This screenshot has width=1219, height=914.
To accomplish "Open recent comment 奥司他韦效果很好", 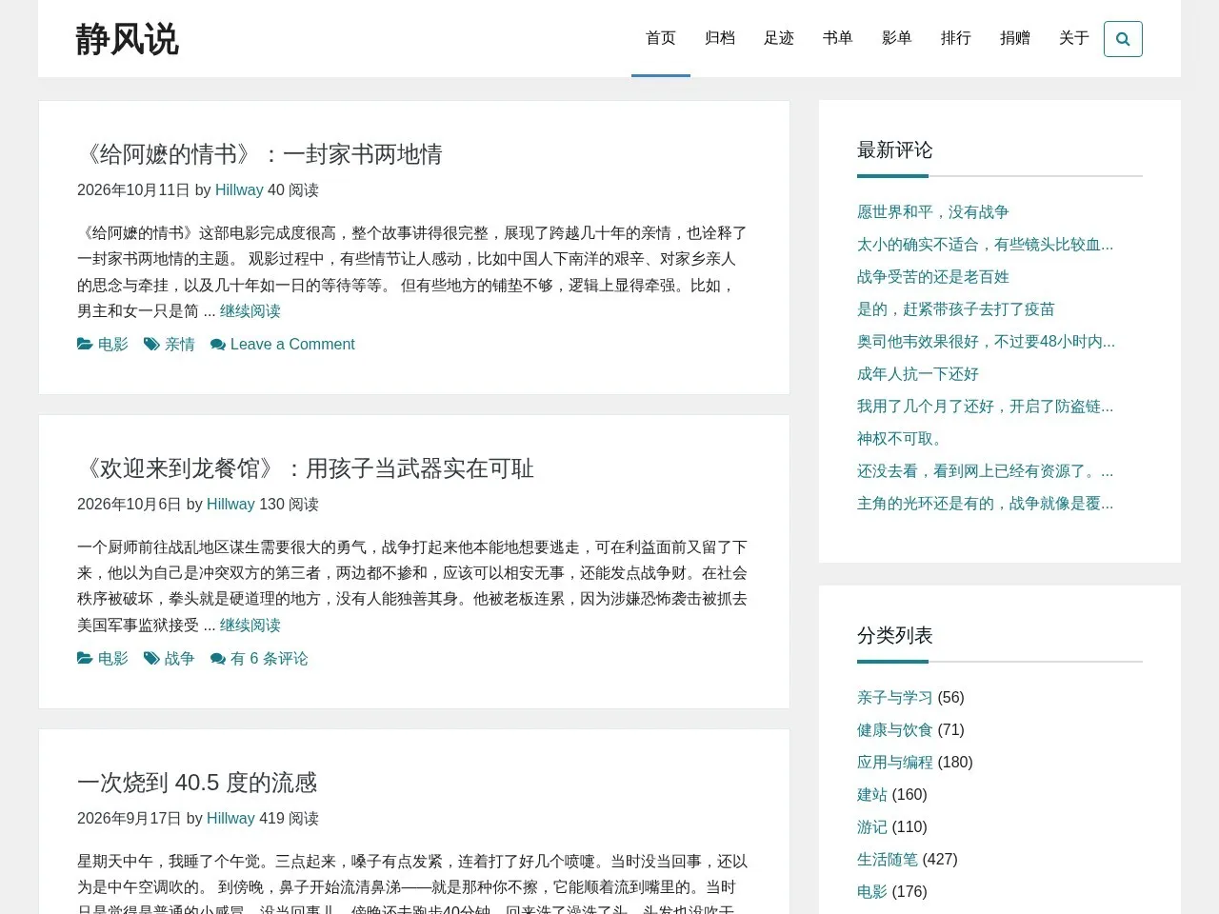I will pyautogui.click(x=986, y=342).
